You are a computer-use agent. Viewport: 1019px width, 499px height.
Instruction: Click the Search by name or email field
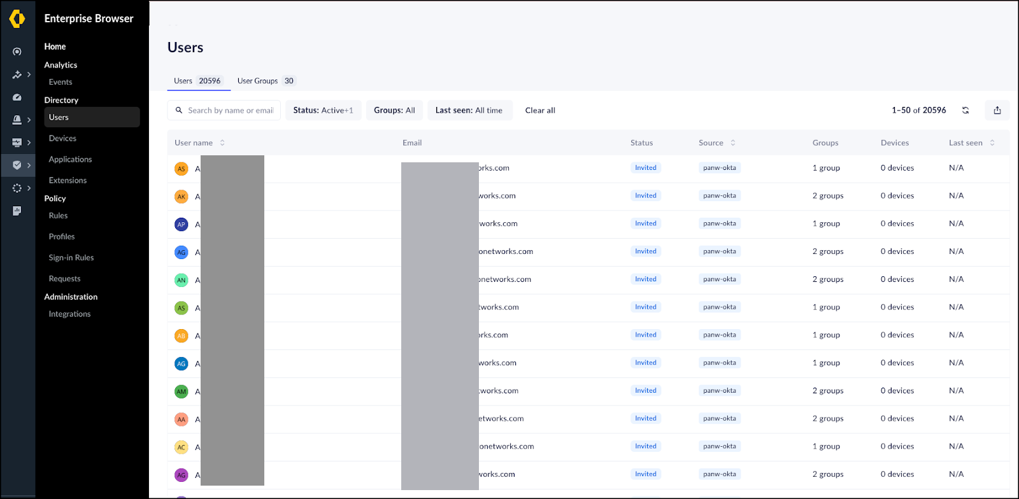tap(230, 110)
